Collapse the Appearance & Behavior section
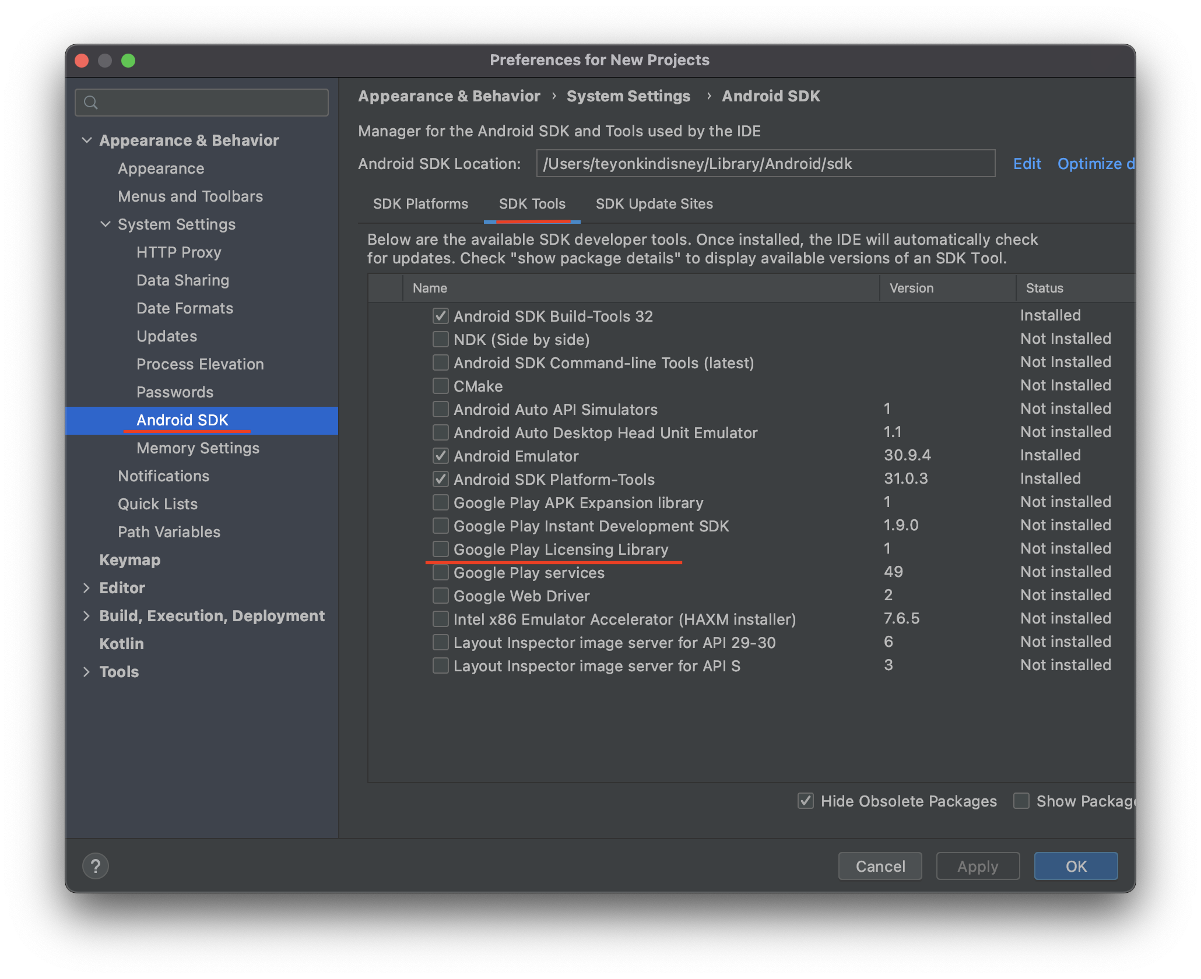Screen dimensions: 1201x979 tap(87, 140)
